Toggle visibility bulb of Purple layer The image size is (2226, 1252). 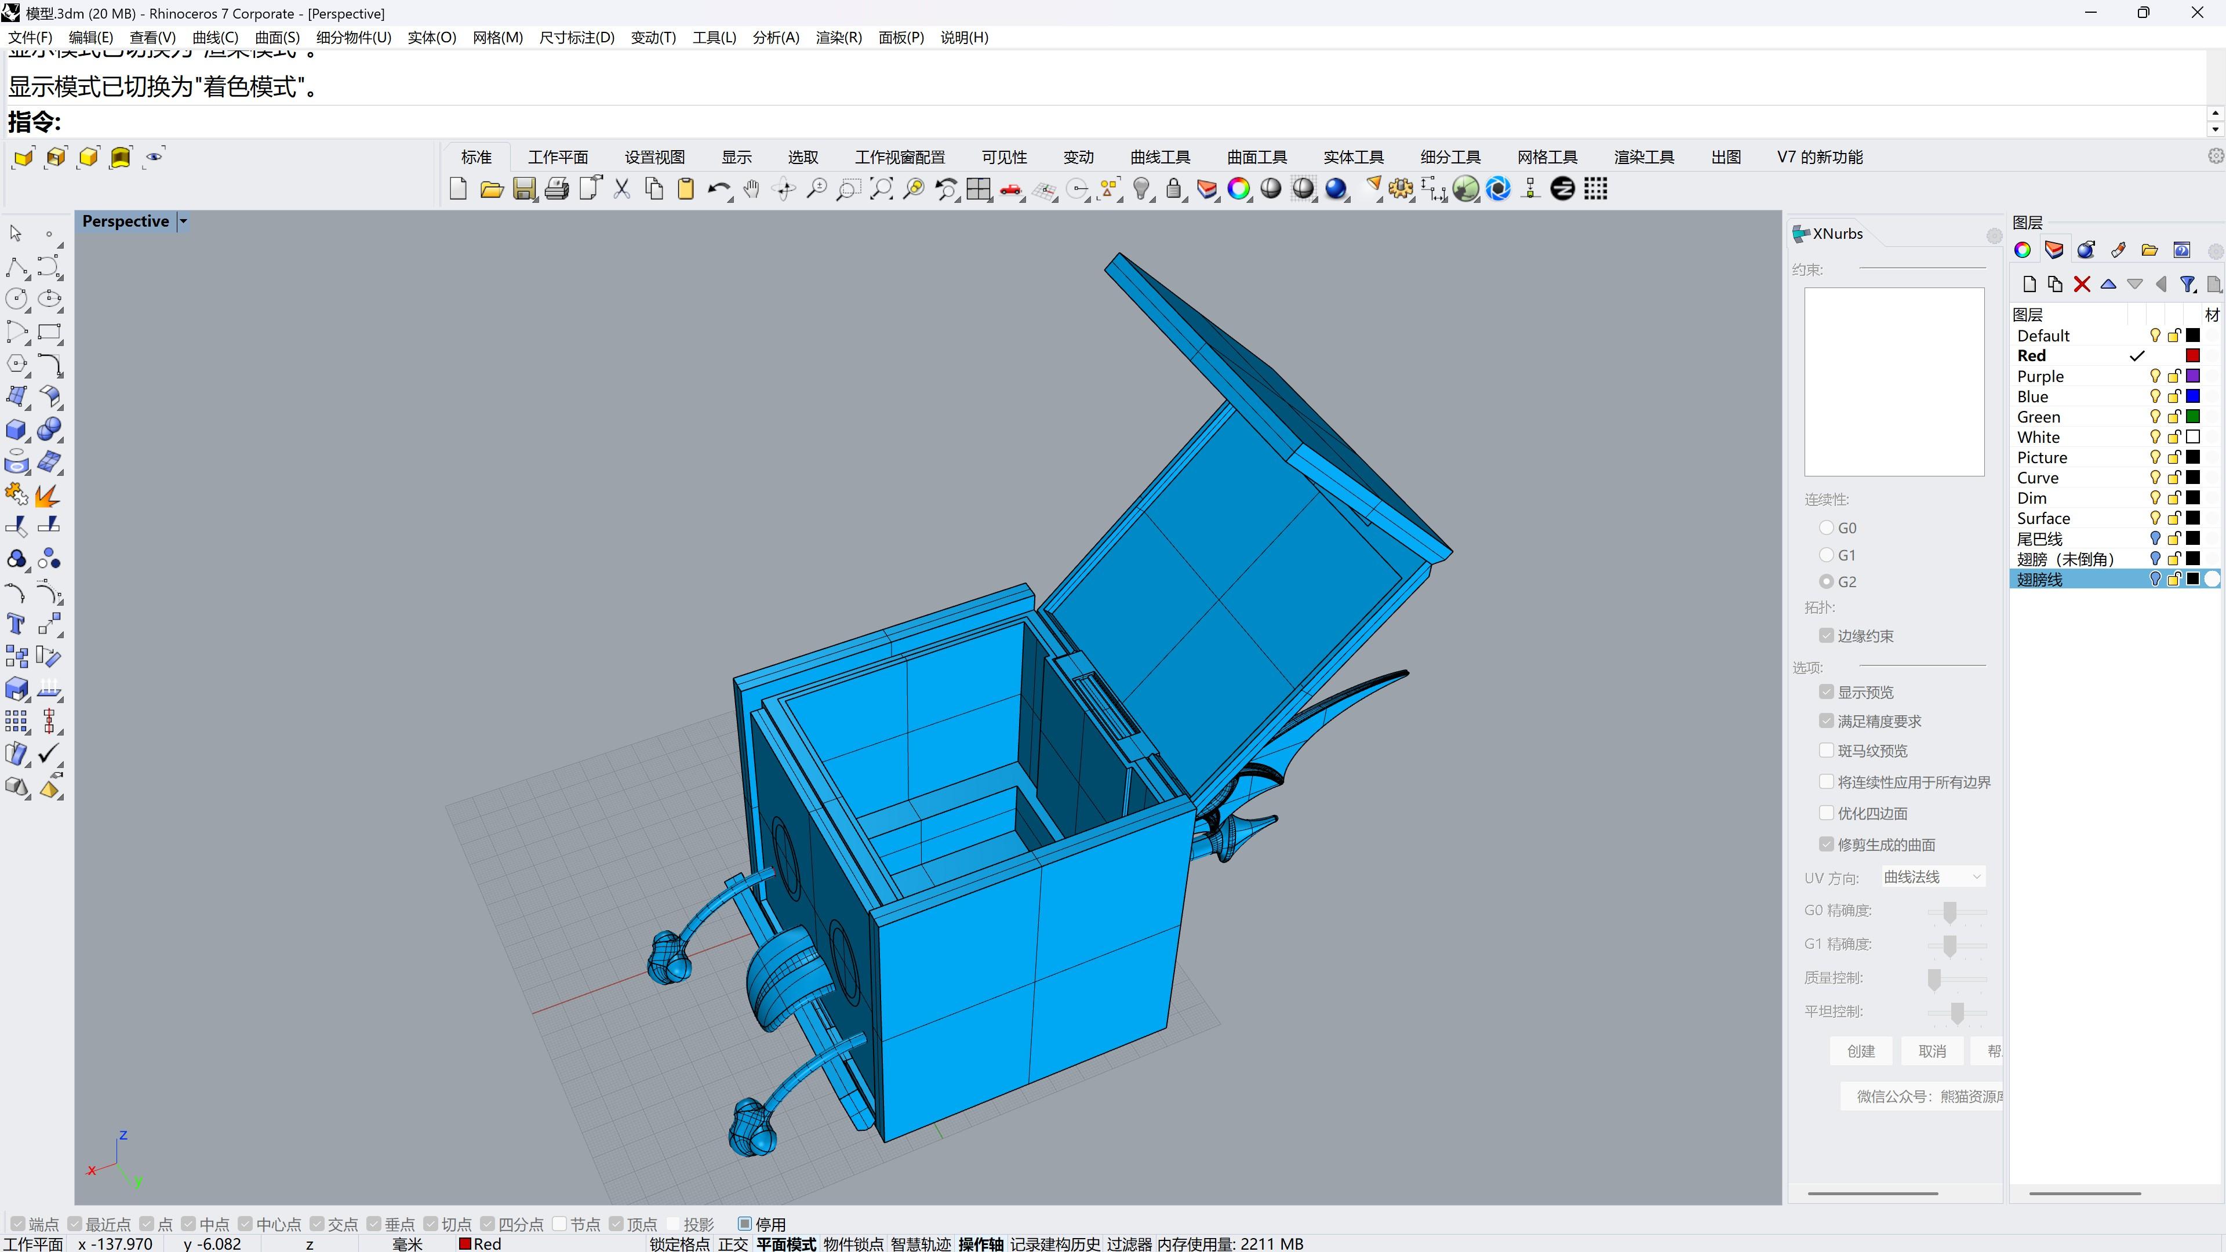[x=2154, y=376]
